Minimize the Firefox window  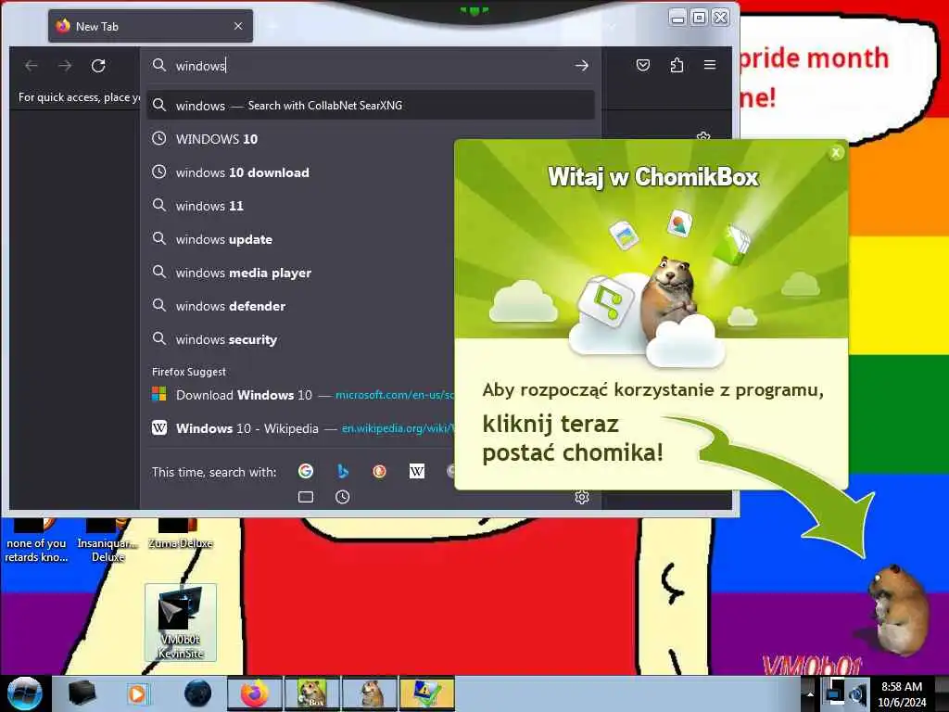(x=677, y=18)
